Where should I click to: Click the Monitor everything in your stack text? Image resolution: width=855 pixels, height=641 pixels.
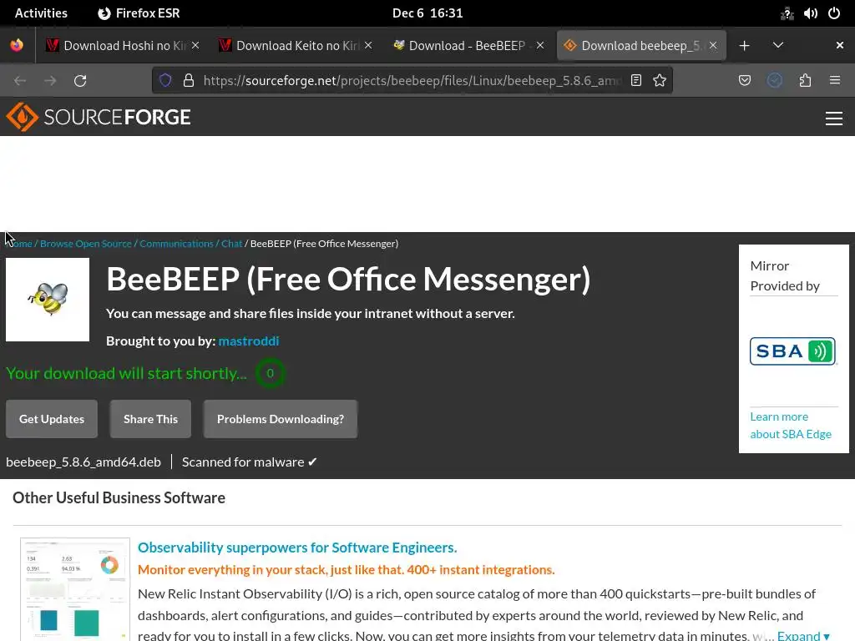346,569
